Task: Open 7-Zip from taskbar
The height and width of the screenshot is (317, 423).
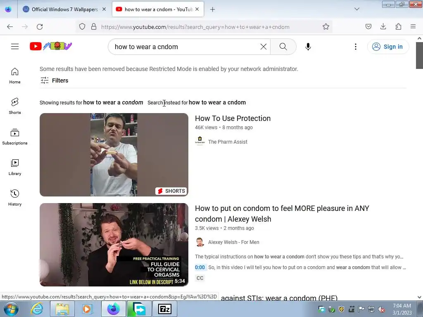Action: [x=164, y=309]
